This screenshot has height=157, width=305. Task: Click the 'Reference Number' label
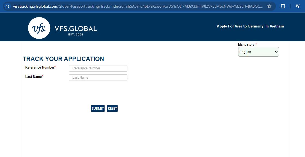coord(40,67)
